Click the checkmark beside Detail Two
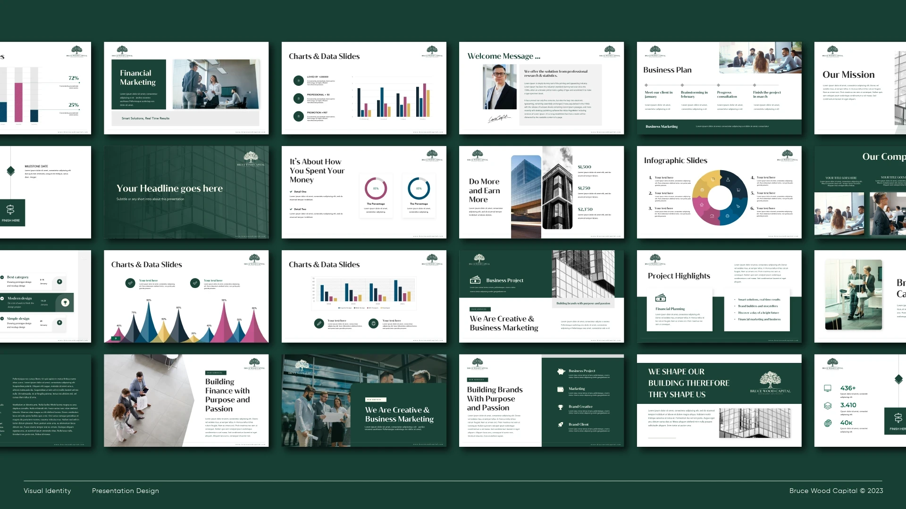This screenshot has width=906, height=509. click(291, 209)
